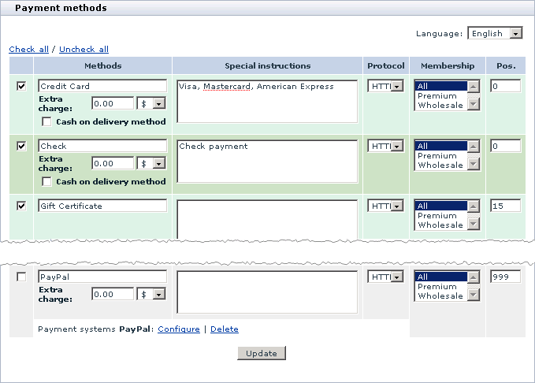Image resolution: width=535 pixels, height=383 pixels.
Task: Select All membership for PayPal
Action: [440, 277]
